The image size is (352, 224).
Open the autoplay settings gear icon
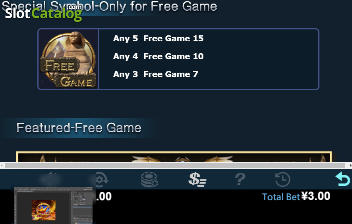101,180
